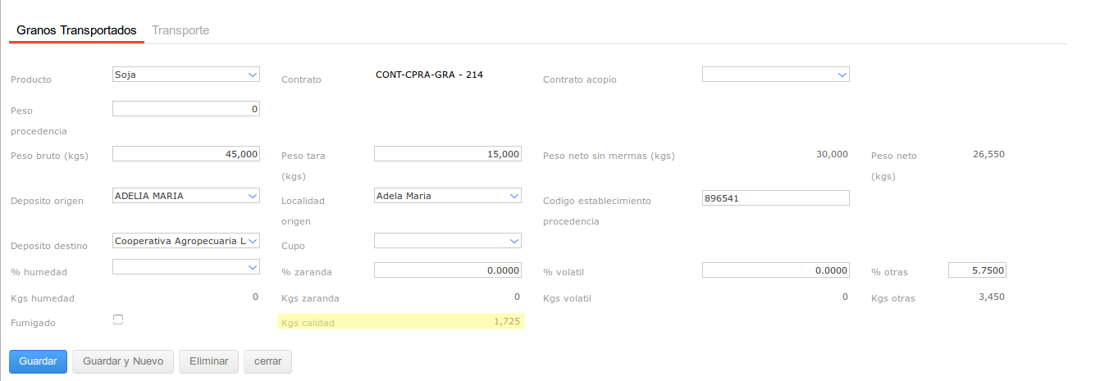
Task: Click the Guardar button
Action: point(38,361)
